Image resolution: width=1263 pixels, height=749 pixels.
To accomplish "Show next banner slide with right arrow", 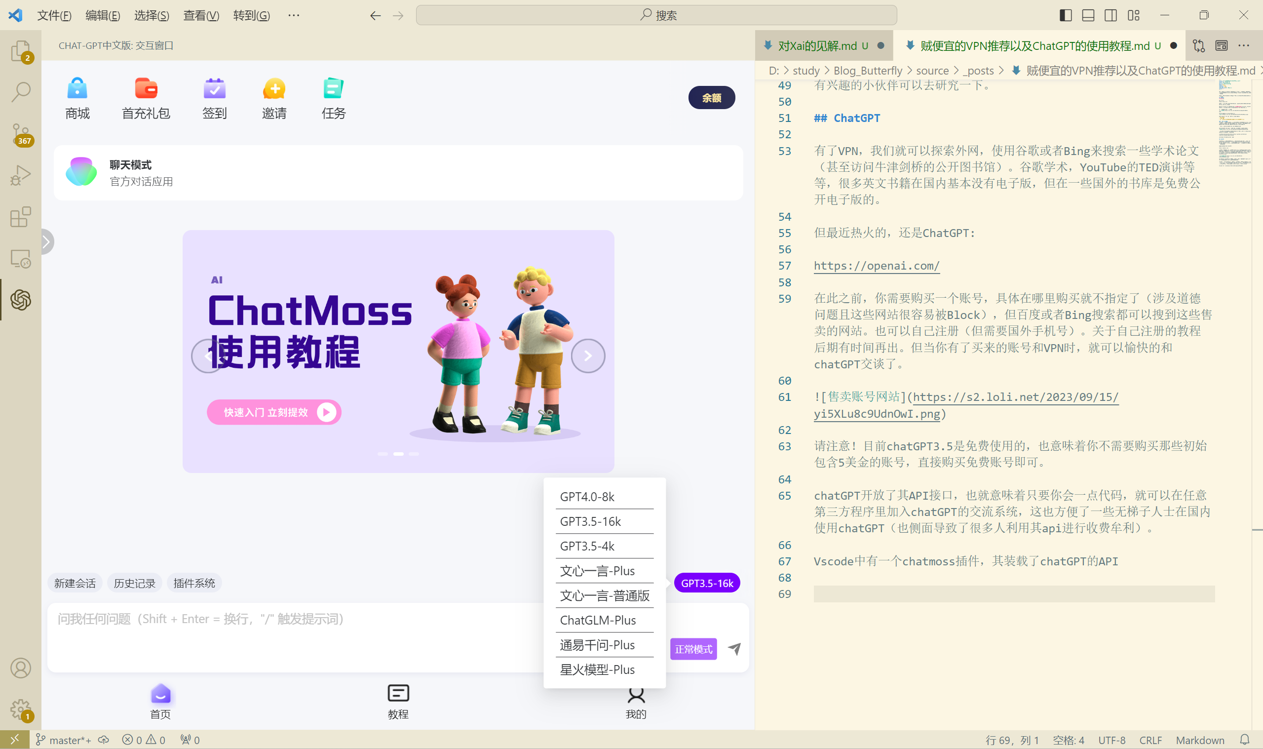I will point(588,356).
